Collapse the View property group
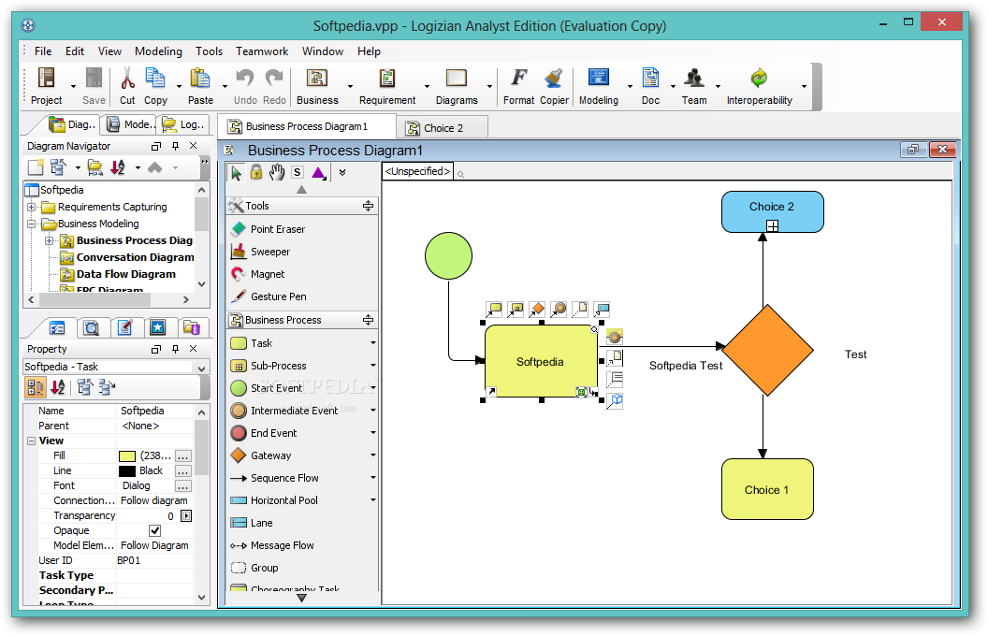Screen dimensions: 988x636 [x=31, y=441]
